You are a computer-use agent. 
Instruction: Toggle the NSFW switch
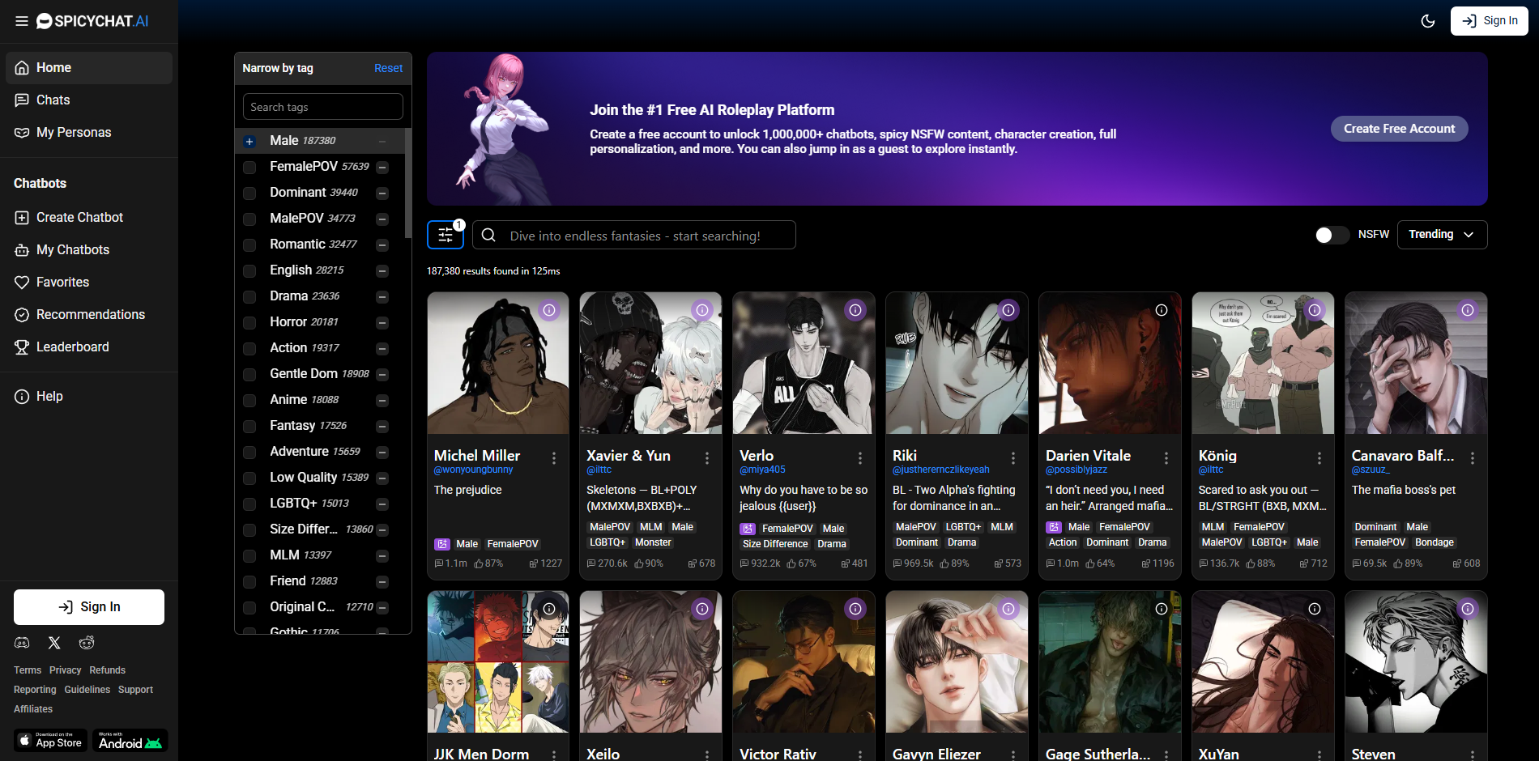1332,235
